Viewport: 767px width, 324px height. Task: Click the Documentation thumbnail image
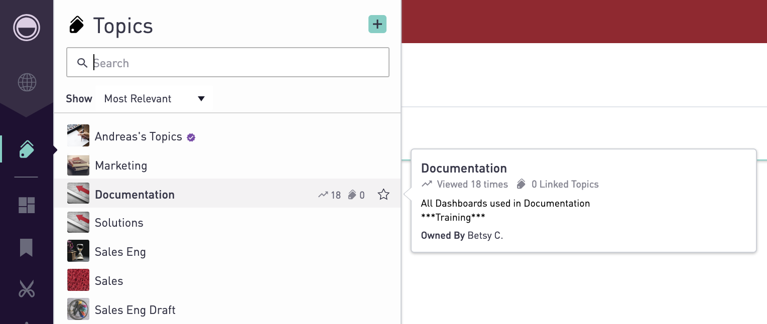pos(78,193)
